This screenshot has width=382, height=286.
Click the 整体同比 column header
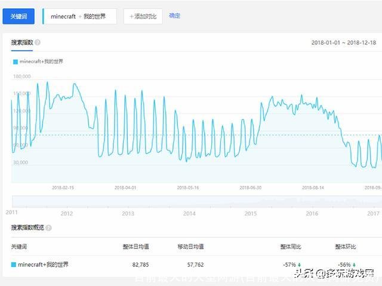(291, 246)
